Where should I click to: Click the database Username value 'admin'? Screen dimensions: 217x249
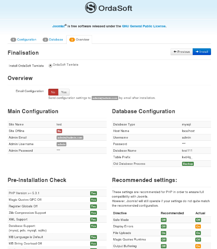(x=186, y=137)
